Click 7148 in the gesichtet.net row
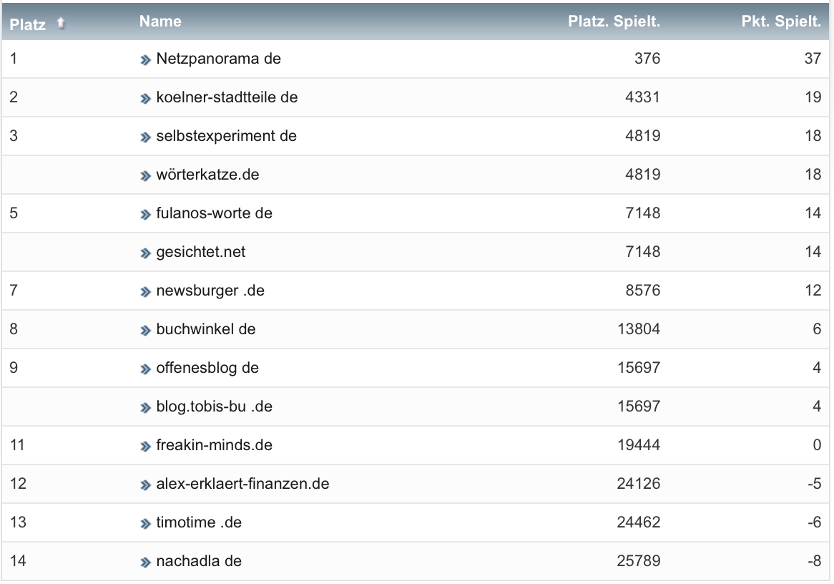Screen dimensions: 834x584 pos(642,252)
